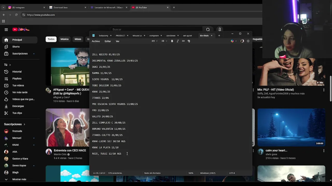Image resolution: width=332 pixels, height=186 pixels.
Task: Switch to the PRODUCT Notepad tab
Action: [x=121, y=36]
